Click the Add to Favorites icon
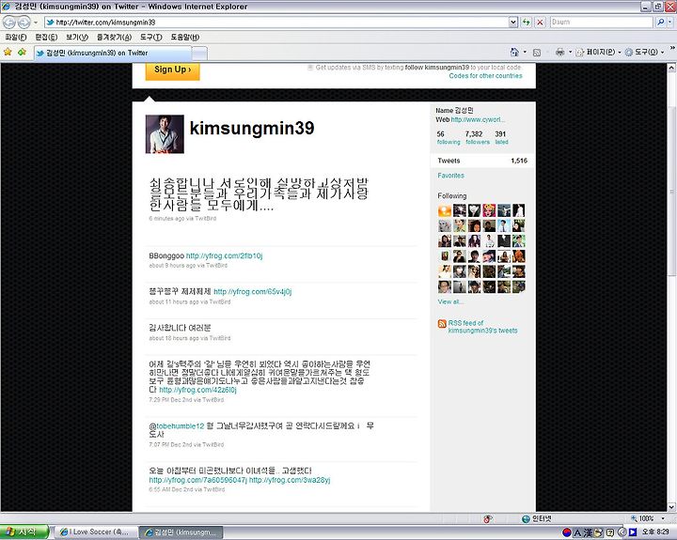 pyautogui.click(x=22, y=53)
